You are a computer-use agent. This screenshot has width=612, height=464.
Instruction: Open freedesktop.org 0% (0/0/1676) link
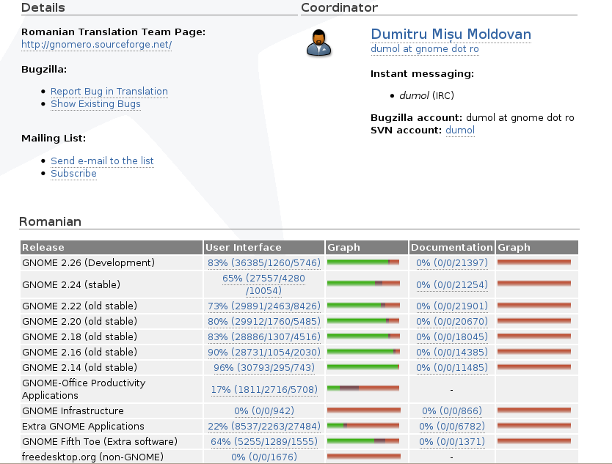tap(264, 457)
